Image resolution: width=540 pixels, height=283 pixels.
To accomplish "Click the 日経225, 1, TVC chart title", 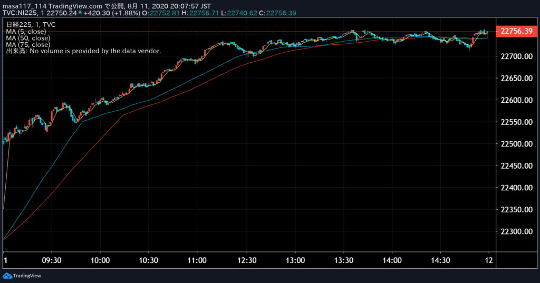I will 31,24.
